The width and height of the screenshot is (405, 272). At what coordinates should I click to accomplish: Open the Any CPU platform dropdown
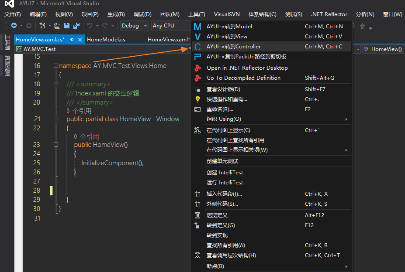[171, 26]
